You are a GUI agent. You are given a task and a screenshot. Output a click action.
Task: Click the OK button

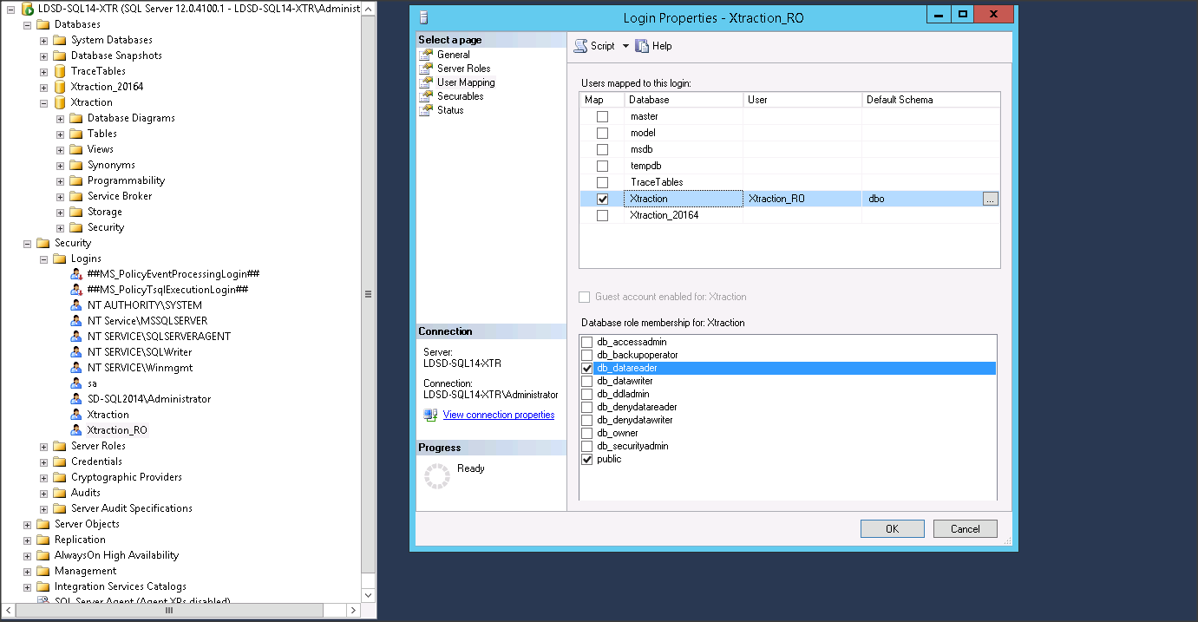(x=892, y=528)
